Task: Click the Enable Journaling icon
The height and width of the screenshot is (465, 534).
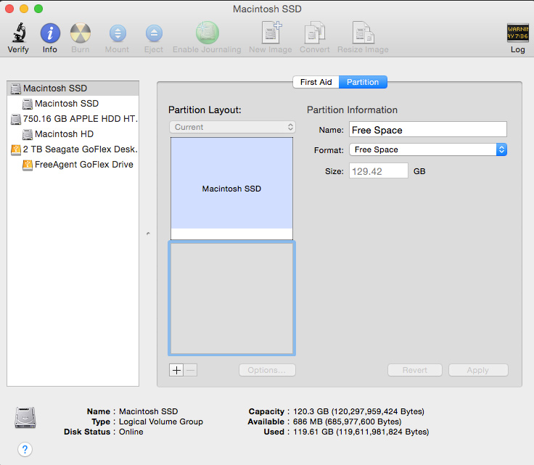Action: [207, 33]
